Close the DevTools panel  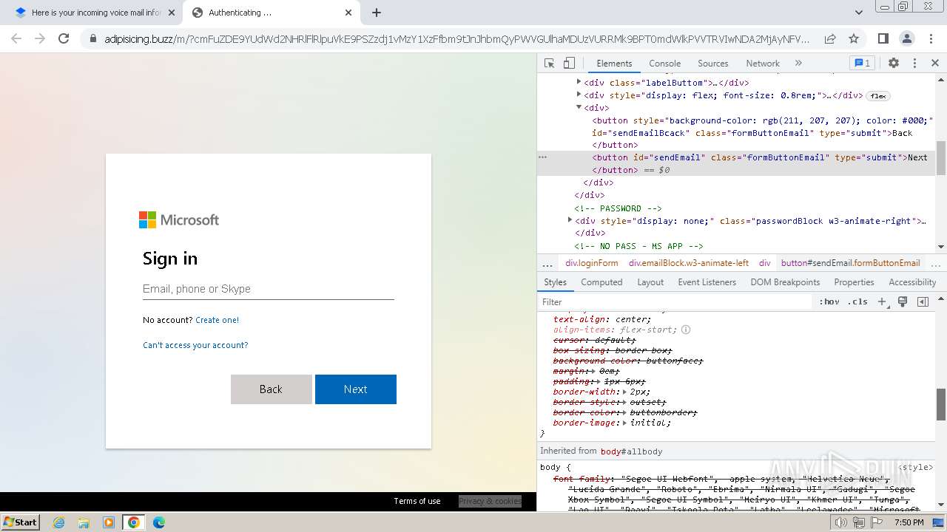(935, 64)
